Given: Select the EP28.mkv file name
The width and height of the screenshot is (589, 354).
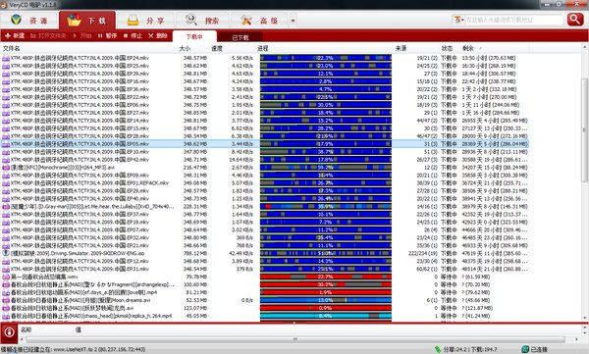Looking at the screenshot, I should pos(80,136).
